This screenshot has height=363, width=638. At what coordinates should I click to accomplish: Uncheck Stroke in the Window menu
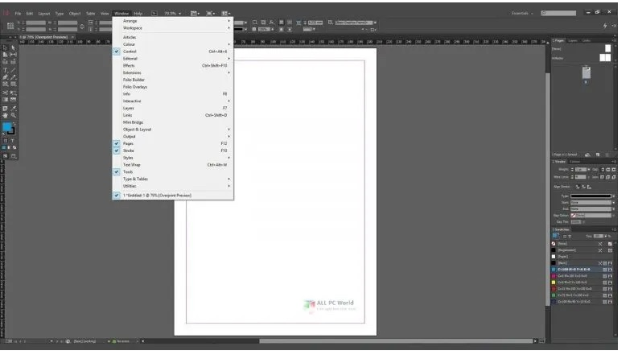(173, 151)
